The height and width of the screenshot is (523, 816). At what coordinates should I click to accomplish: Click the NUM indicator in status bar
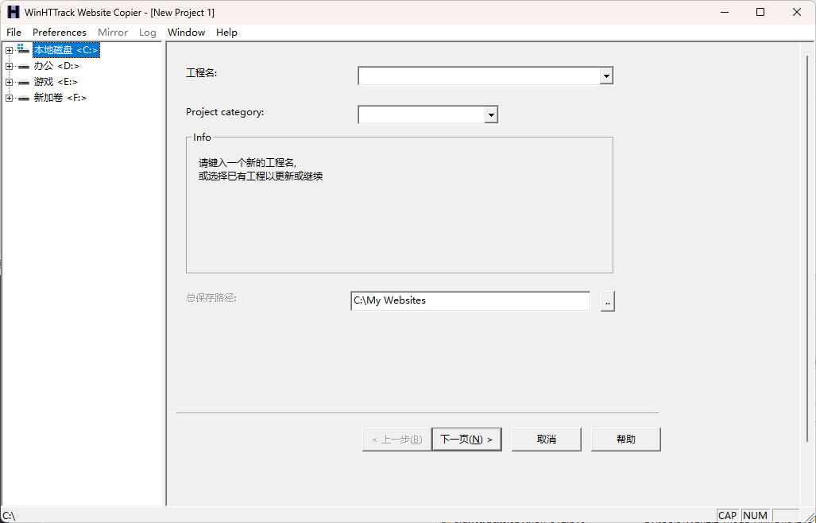click(x=755, y=516)
